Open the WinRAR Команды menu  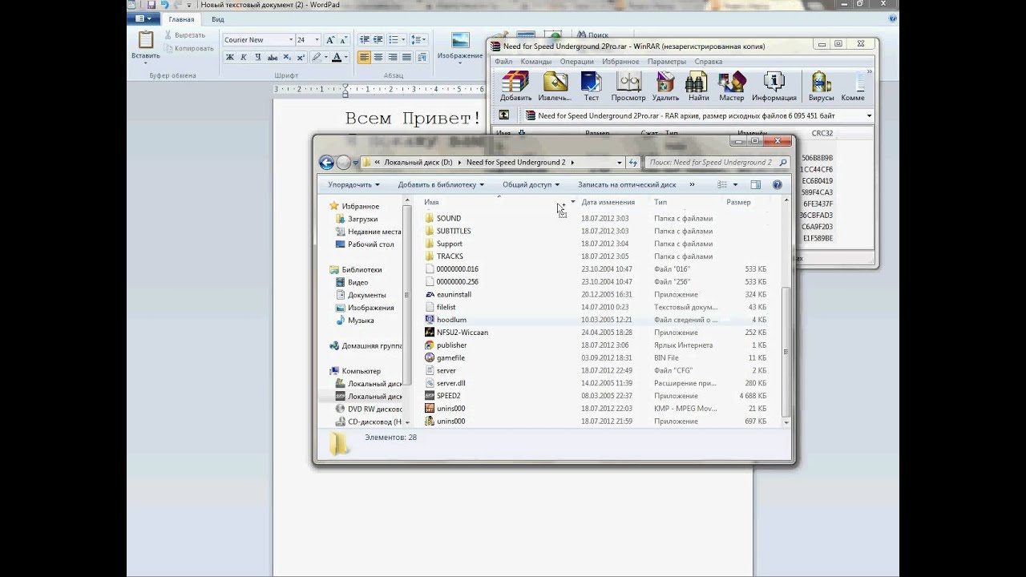tap(535, 62)
